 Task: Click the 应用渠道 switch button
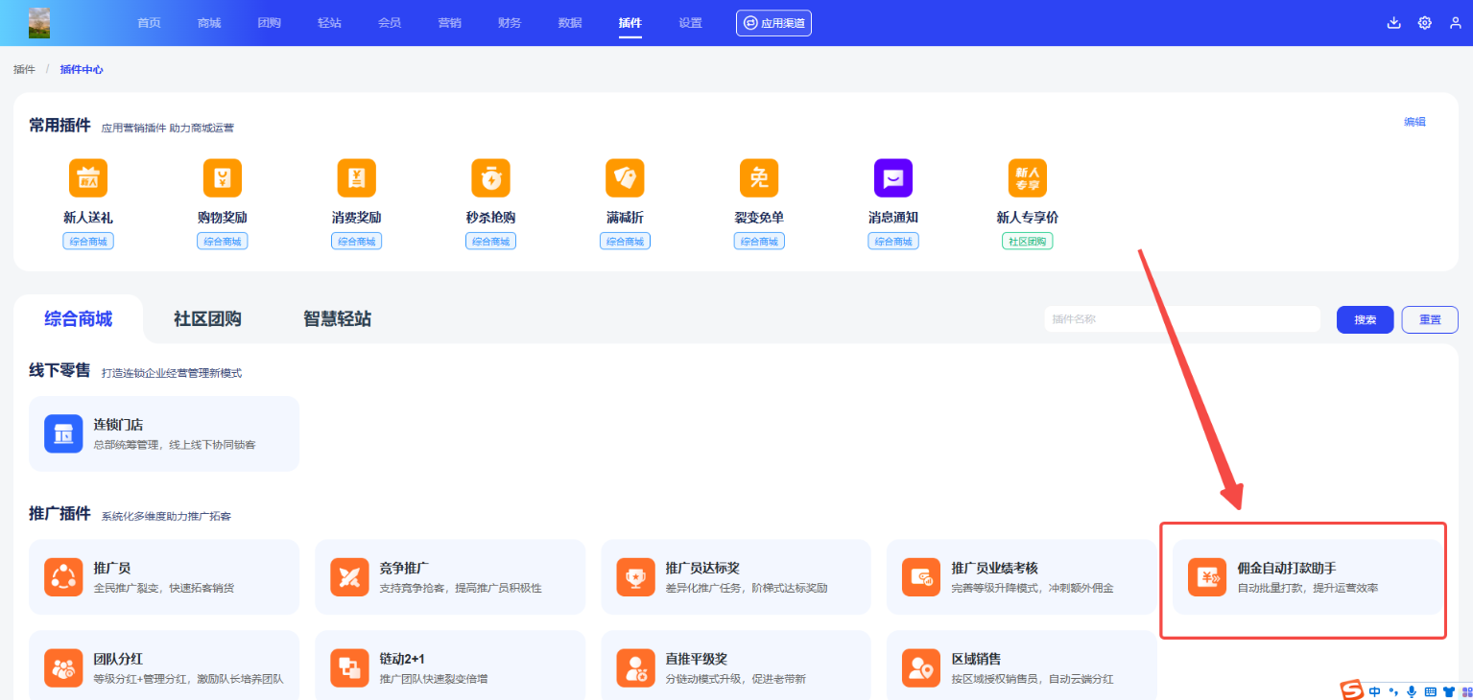pyautogui.click(x=773, y=23)
